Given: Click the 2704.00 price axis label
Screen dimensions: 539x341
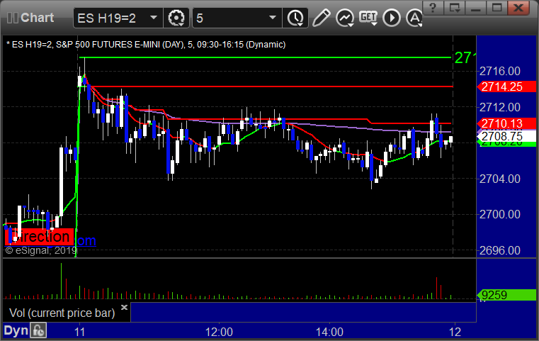Looking at the screenshot, I should pos(500,179).
